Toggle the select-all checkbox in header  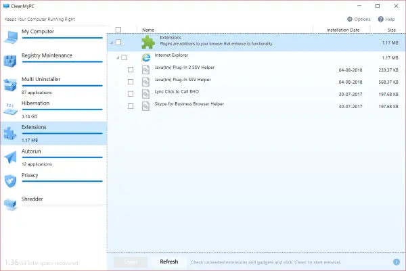[x=118, y=30]
